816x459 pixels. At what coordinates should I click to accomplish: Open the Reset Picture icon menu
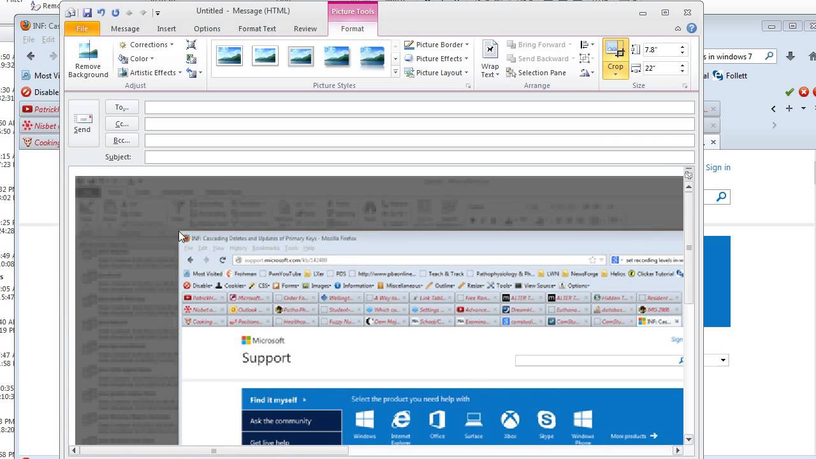point(194,73)
